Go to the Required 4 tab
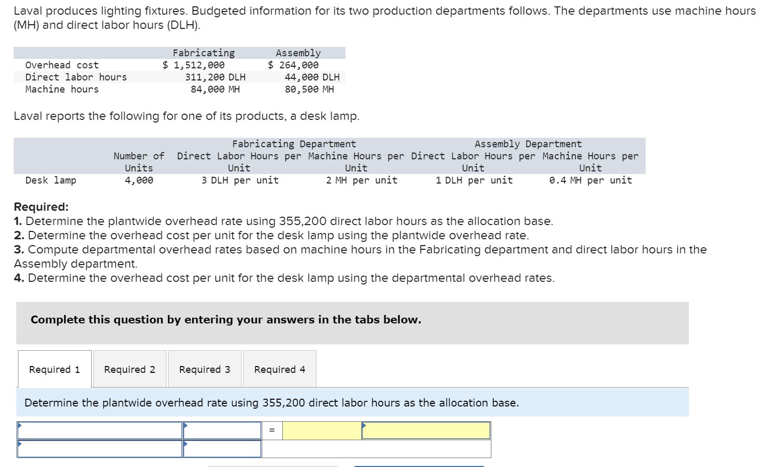This screenshot has width=770, height=467. (x=280, y=369)
